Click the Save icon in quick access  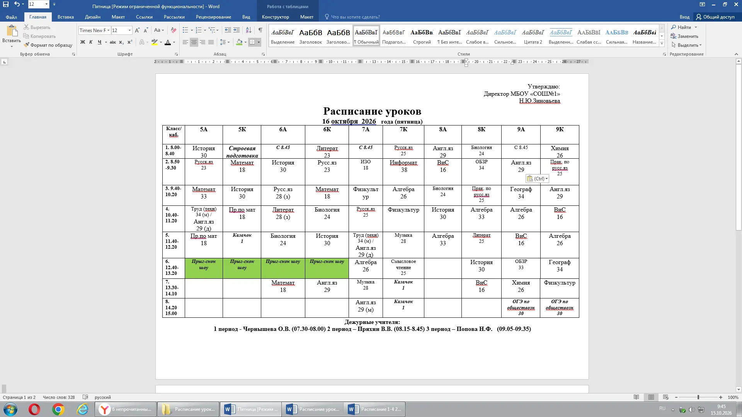click(x=6, y=5)
